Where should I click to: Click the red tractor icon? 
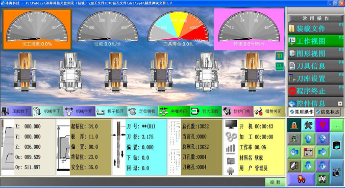click(301, 179)
